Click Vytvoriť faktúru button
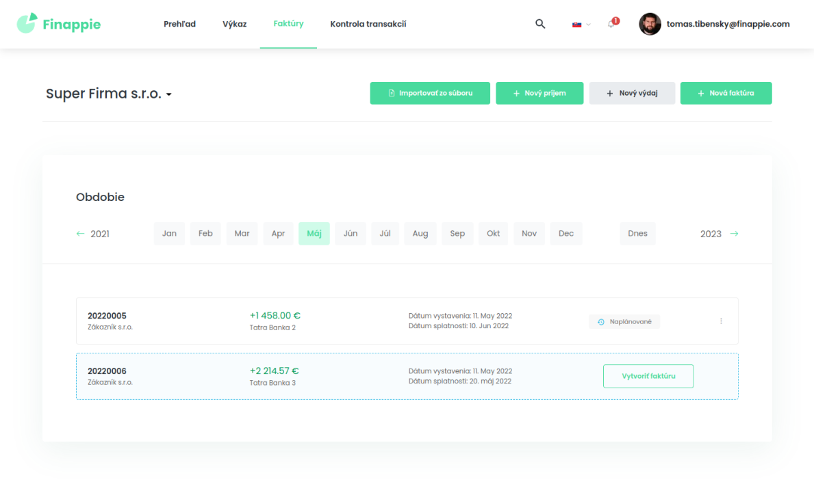 pos(648,376)
